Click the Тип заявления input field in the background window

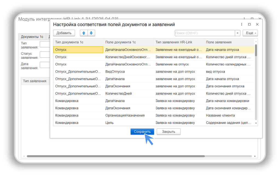(x=45, y=44)
